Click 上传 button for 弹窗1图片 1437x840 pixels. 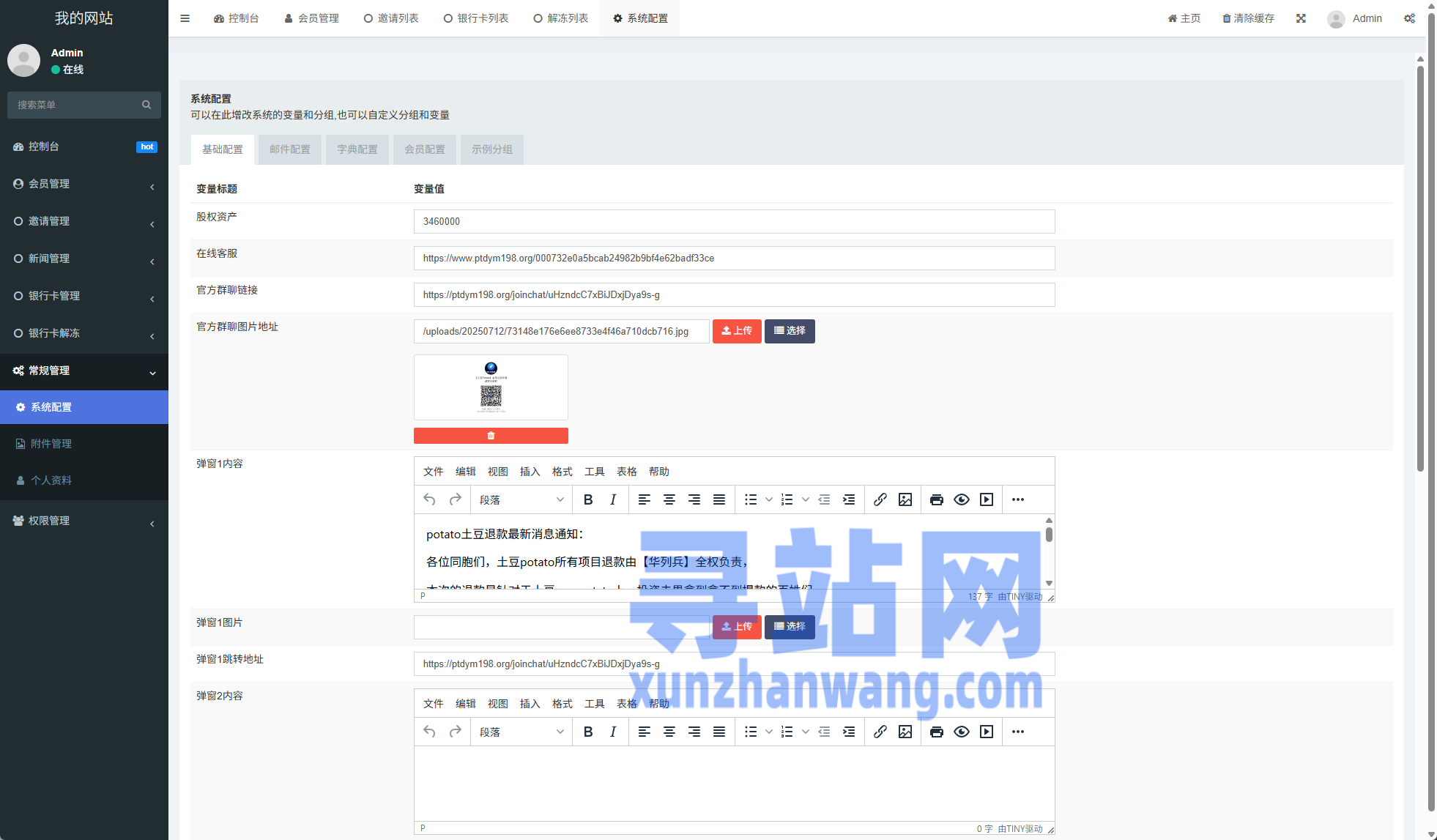tap(737, 627)
